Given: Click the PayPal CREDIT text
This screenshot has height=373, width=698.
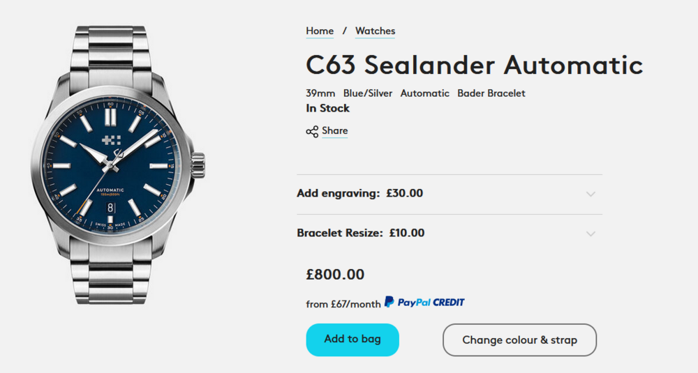Looking at the screenshot, I should click(x=431, y=303).
